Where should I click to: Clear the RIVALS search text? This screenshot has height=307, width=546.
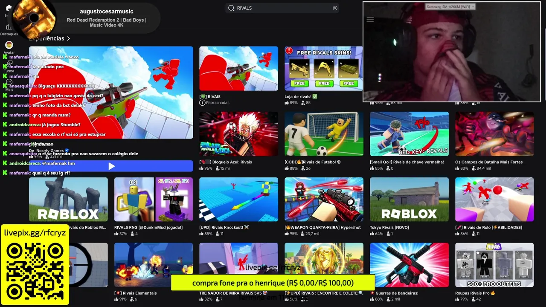click(x=335, y=8)
